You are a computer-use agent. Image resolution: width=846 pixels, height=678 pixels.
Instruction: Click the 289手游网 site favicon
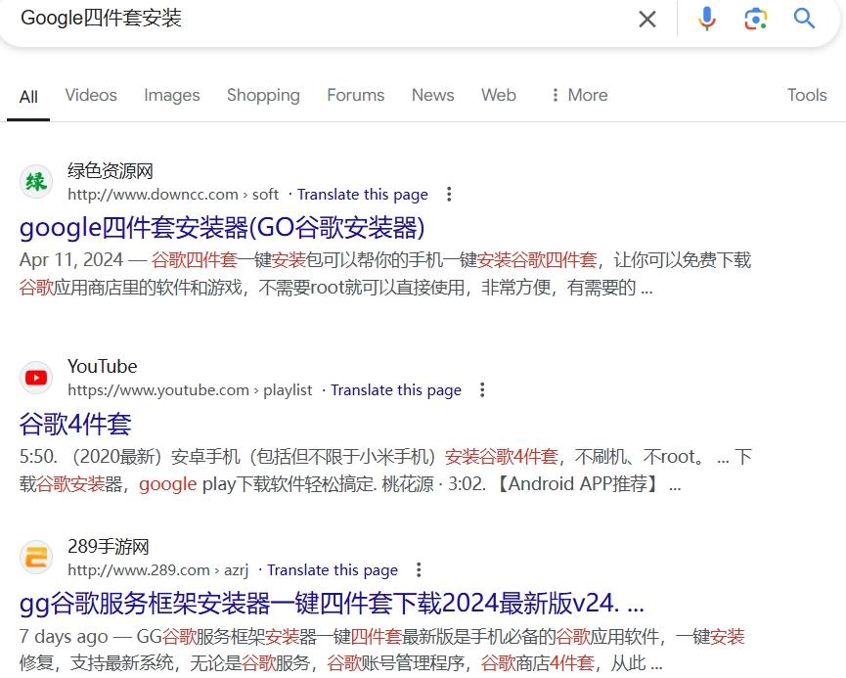pyautogui.click(x=36, y=558)
